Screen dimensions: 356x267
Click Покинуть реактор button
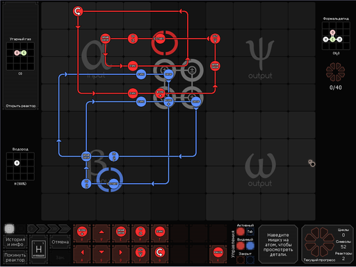click(15, 257)
